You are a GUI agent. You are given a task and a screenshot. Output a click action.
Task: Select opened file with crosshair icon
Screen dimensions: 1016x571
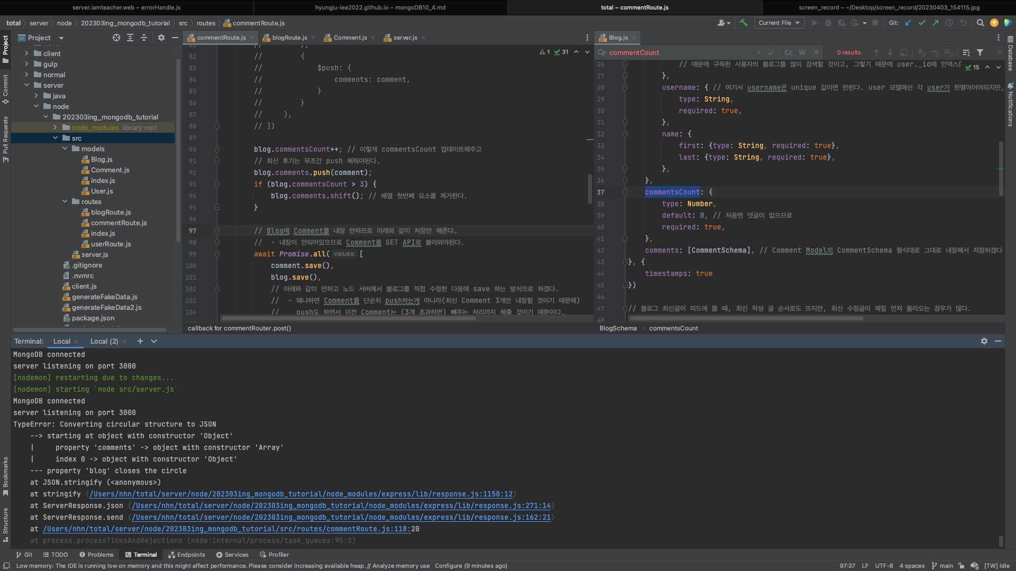tap(116, 38)
